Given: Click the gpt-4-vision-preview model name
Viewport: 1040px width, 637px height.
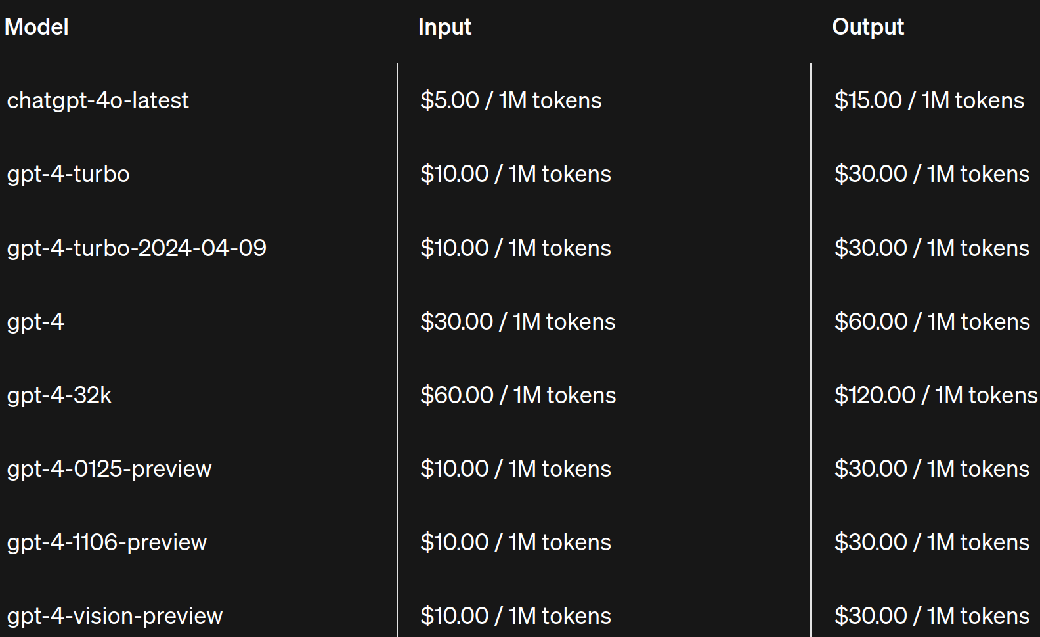Looking at the screenshot, I should 114,616.
